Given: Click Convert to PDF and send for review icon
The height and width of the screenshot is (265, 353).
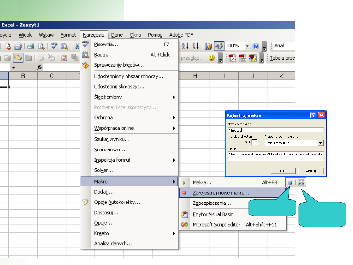Looking at the screenshot, I should coord(253,58).
